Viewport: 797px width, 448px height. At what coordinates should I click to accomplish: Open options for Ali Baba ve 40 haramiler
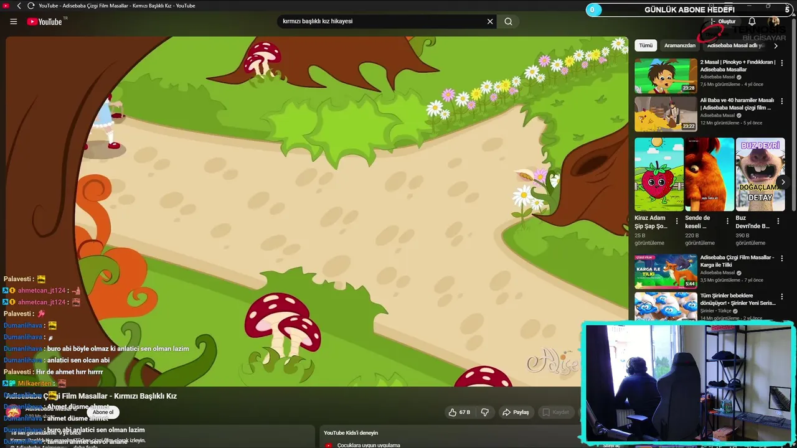tap(782, 101)
